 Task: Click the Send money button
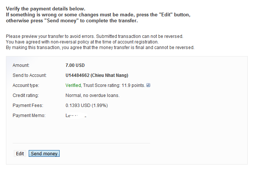click(x=44, y=153)
